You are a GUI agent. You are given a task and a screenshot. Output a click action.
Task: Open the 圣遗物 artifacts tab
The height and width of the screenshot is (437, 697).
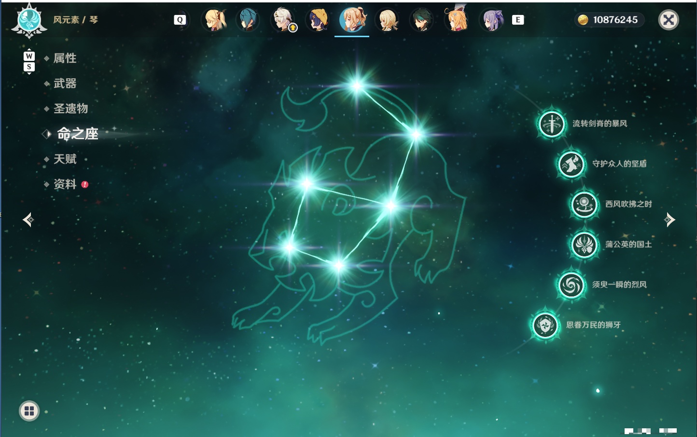pos(70,109)
